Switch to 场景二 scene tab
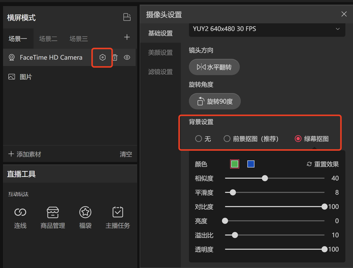This screenshot has width=353, height=268. [48, 39]
